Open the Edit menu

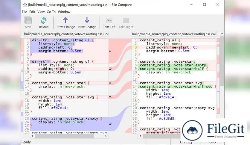32,12
